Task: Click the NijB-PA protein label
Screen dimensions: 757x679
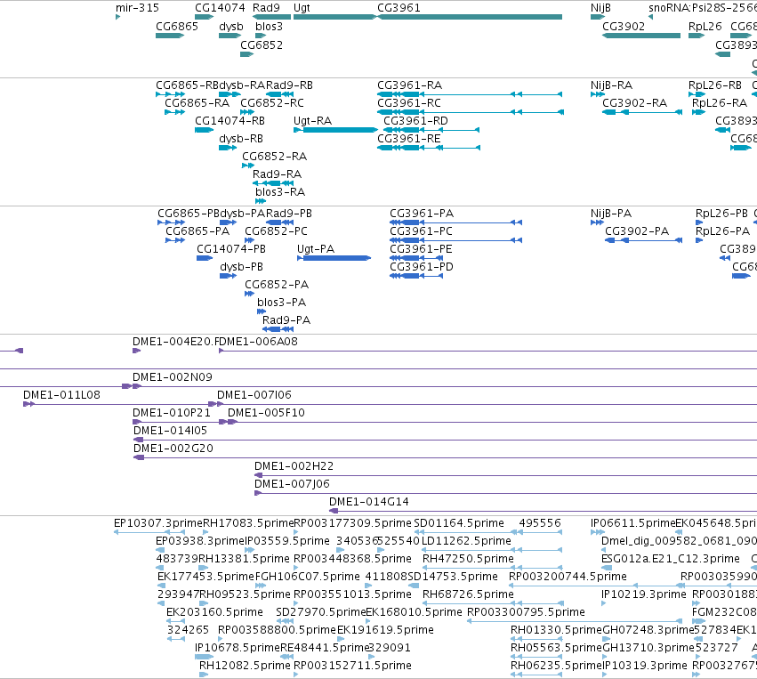Action: click(611, 213)
